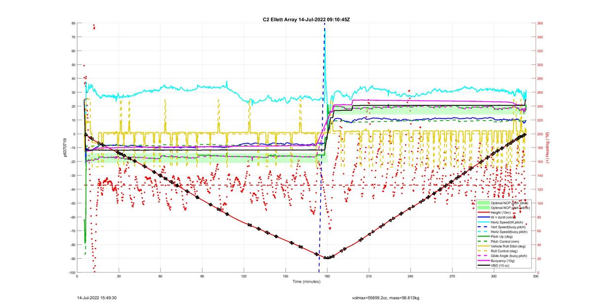Click the 'p6370719' left axis label
Image resolution: width=592 pixels, height=306 pixels.
coord(65,148)
